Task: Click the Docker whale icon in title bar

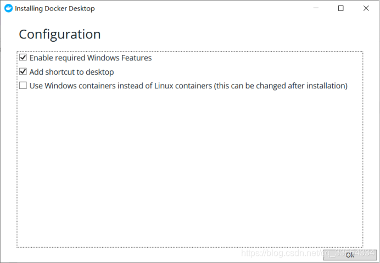Action: [8, 8]
